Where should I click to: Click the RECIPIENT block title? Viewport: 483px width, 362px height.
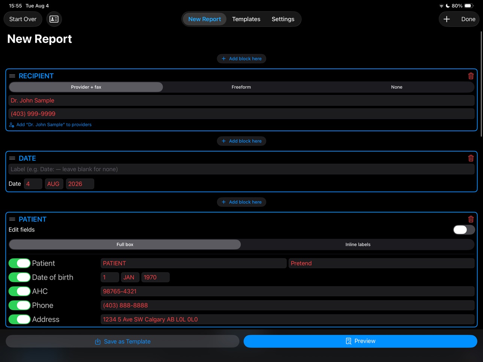(x=36, y=76)
